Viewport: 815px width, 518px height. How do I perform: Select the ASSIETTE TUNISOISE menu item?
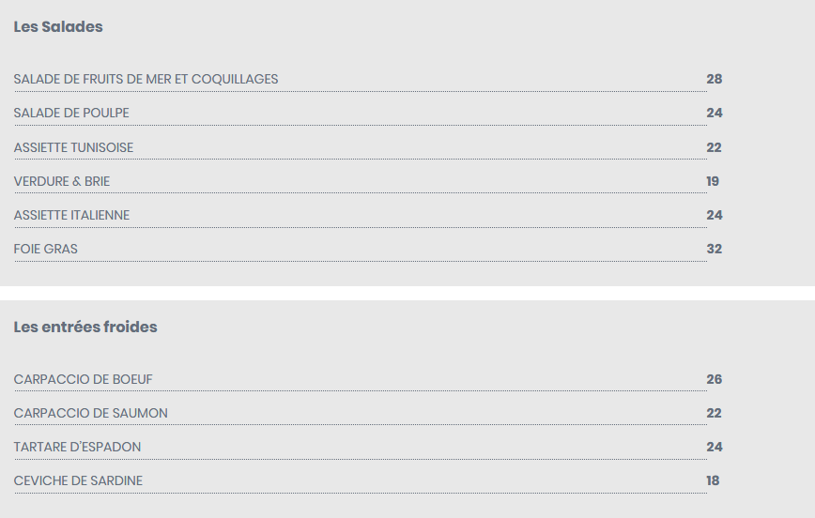73,147
